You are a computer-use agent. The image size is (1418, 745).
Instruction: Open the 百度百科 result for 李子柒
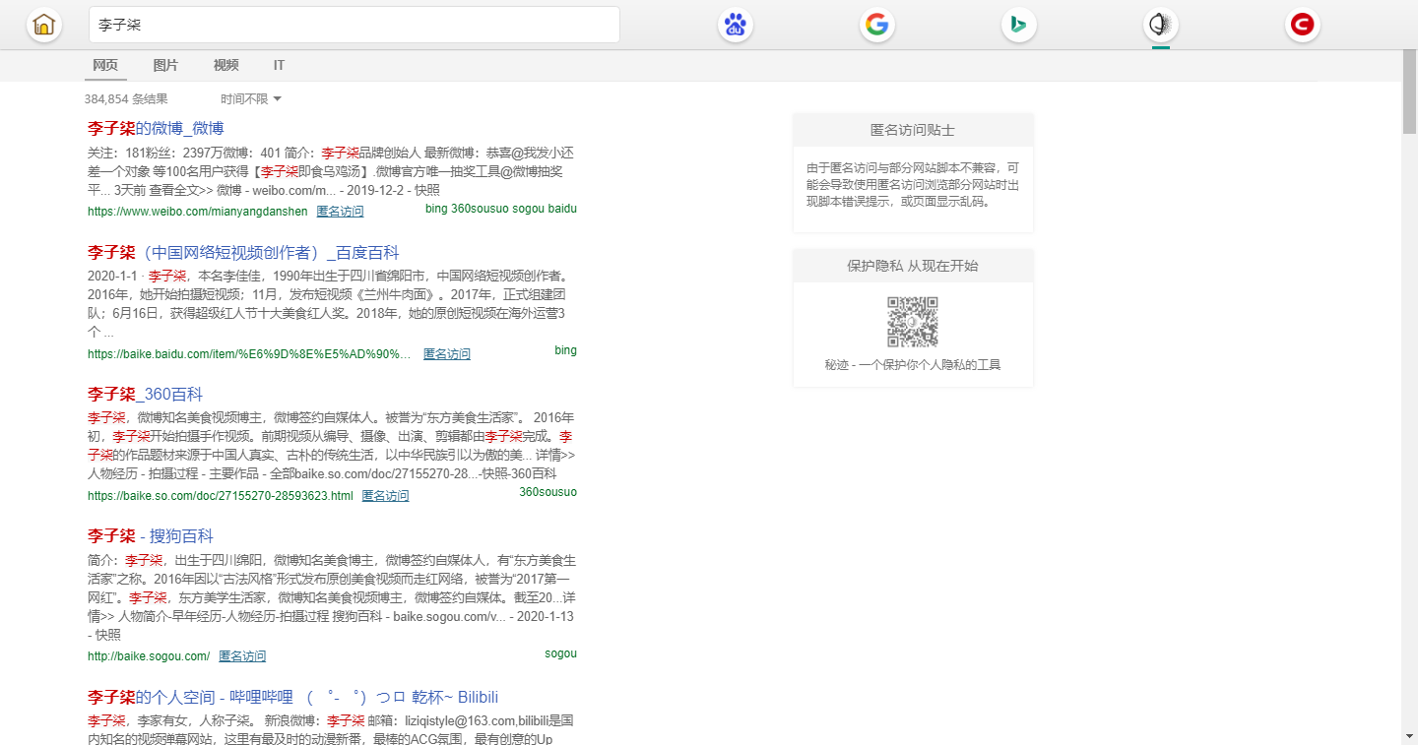[x=243, y=253]
